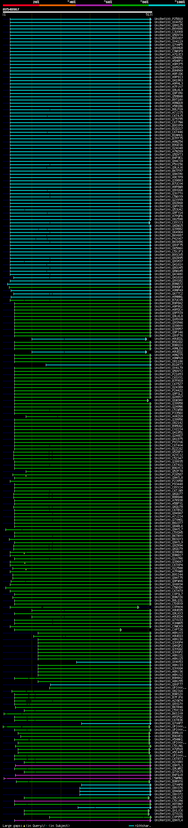Open UniRef100_C0P955

[x=168, y=817]
